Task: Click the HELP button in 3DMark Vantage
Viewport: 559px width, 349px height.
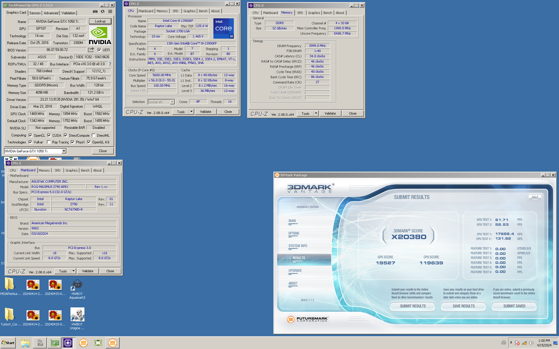Action: (x=535, y=197)
